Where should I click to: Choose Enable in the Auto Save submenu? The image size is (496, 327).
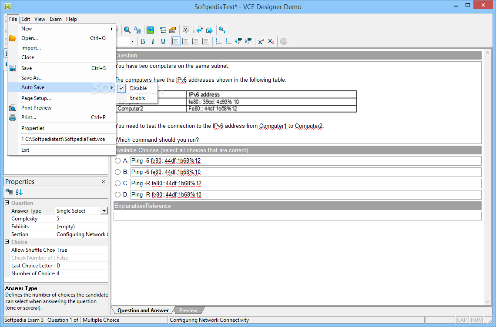pyautogui.click(x=137, y=98)
